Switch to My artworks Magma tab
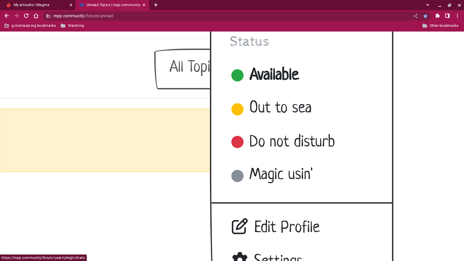Viewport: 464px width, 261px height. pos(37,5)
